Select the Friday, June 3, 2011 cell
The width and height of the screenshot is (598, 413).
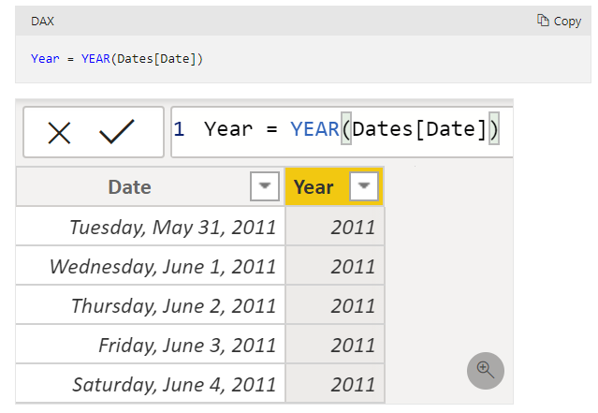151,345
